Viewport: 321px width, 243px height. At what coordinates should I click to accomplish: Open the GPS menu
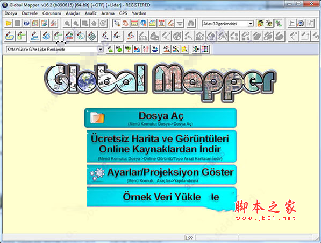pyautogui.click(x=123, y=13)
